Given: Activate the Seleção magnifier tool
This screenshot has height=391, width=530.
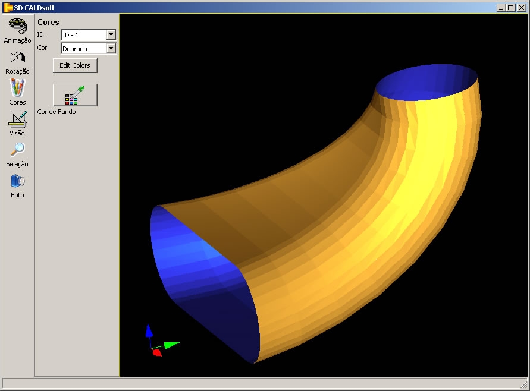Looking at the screenshot, I should pos(17,150).
